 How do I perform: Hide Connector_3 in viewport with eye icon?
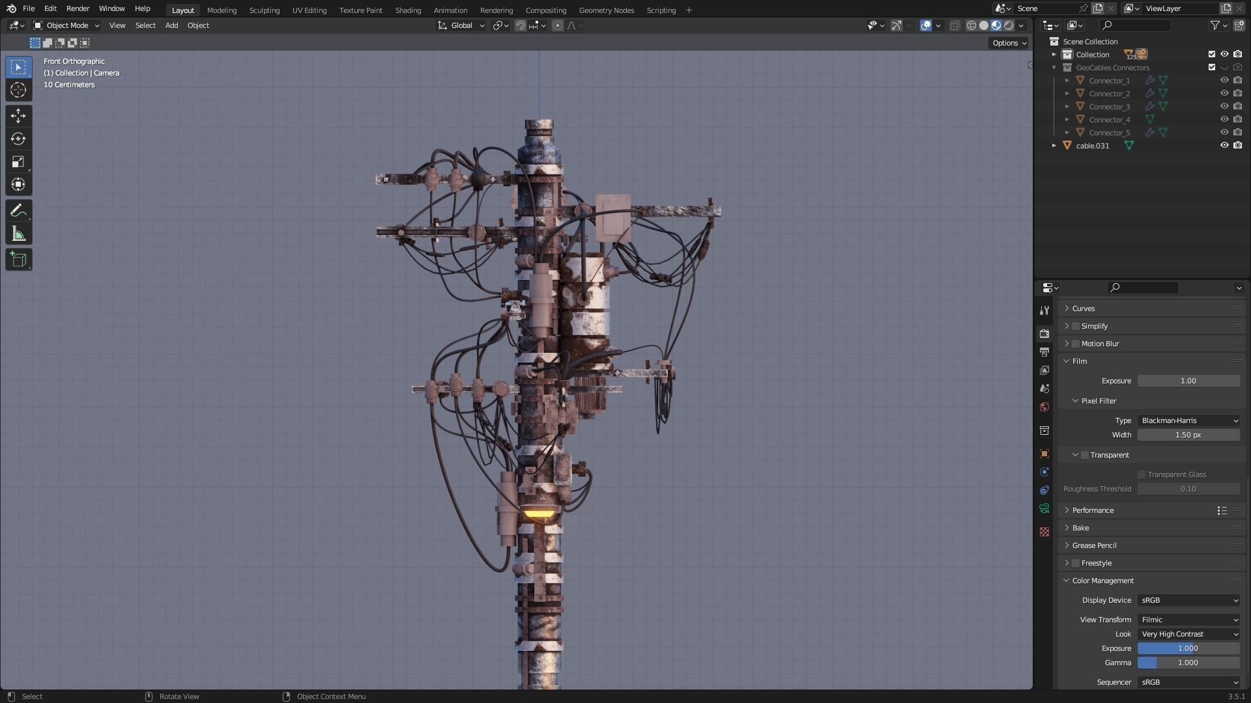[x=1224, y=106]
